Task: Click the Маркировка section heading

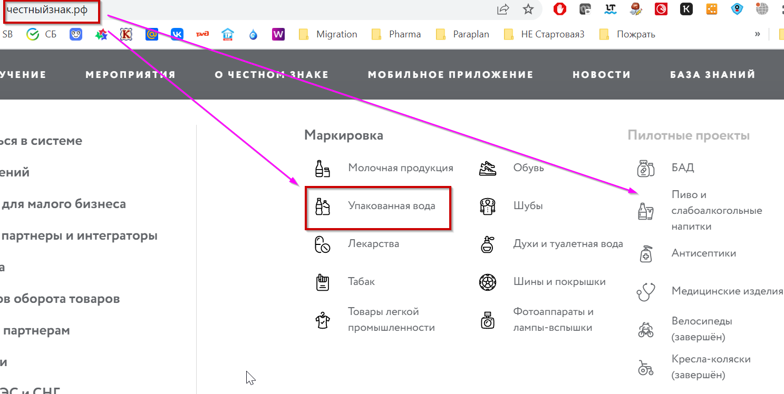Action: (x=344, y=135)
